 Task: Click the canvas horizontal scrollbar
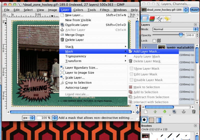point(71,112)
